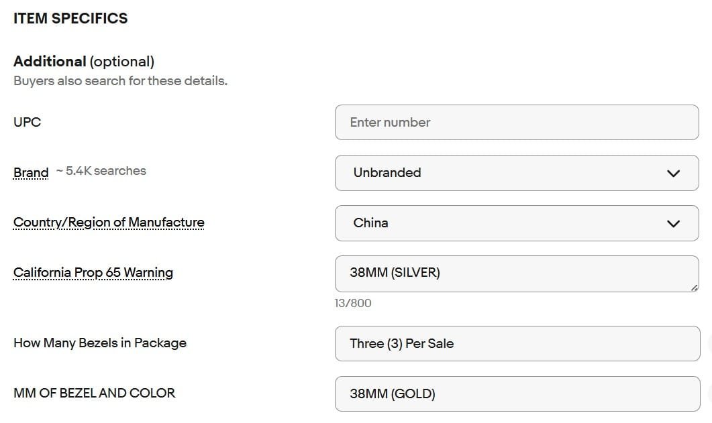Click the "Buyers also search" description text
This screenshot has width=712, height=423.
(120, 81)
